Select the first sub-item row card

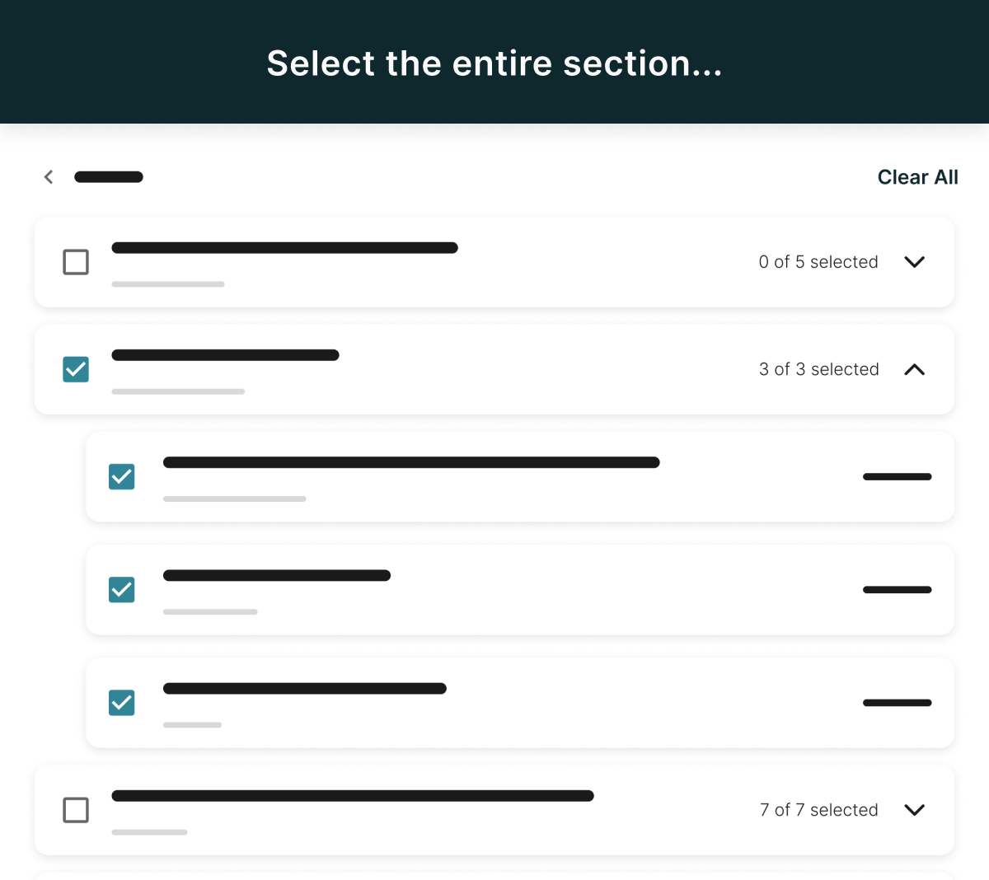pos(519,477)
